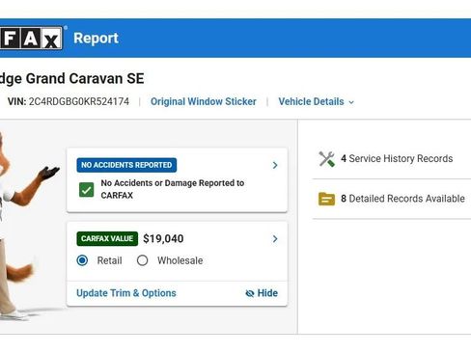Screen dimensions: 471x353
Task: Expand the Vehicle Details dropdown
Action: click(316, 102)
